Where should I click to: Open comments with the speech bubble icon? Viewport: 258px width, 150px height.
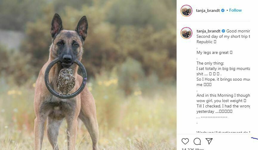[x=197, y=141]
